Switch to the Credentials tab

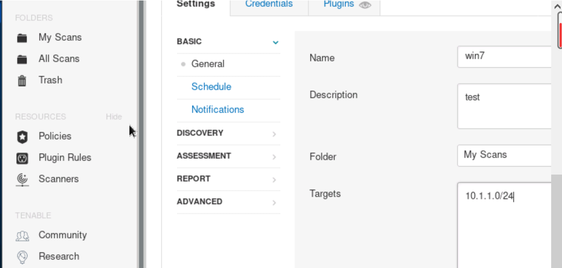pyautogui.click(x=269, y=4)
